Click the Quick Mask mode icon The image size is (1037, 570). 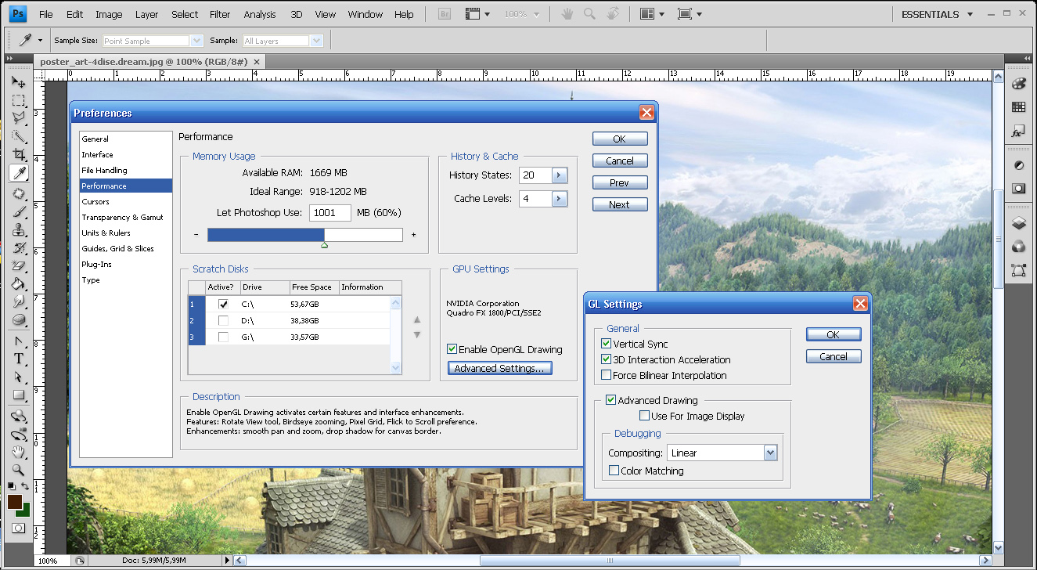(18, 529)
